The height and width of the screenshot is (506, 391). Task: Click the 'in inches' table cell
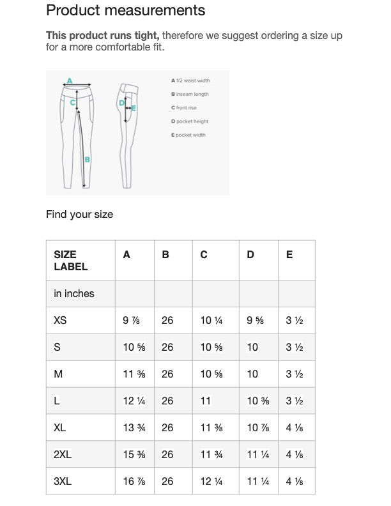(x=74, y=294)
